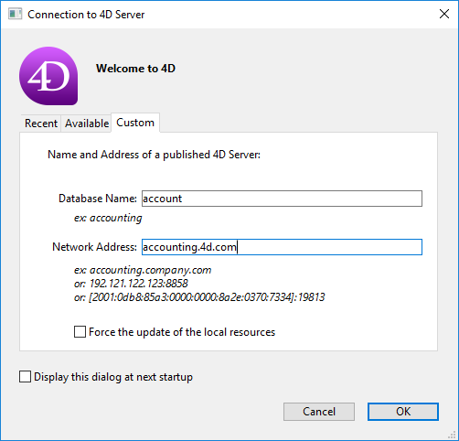Viewport: 459px width, 441px height.
Task: Open the Available servers tab
Action: 87,124
